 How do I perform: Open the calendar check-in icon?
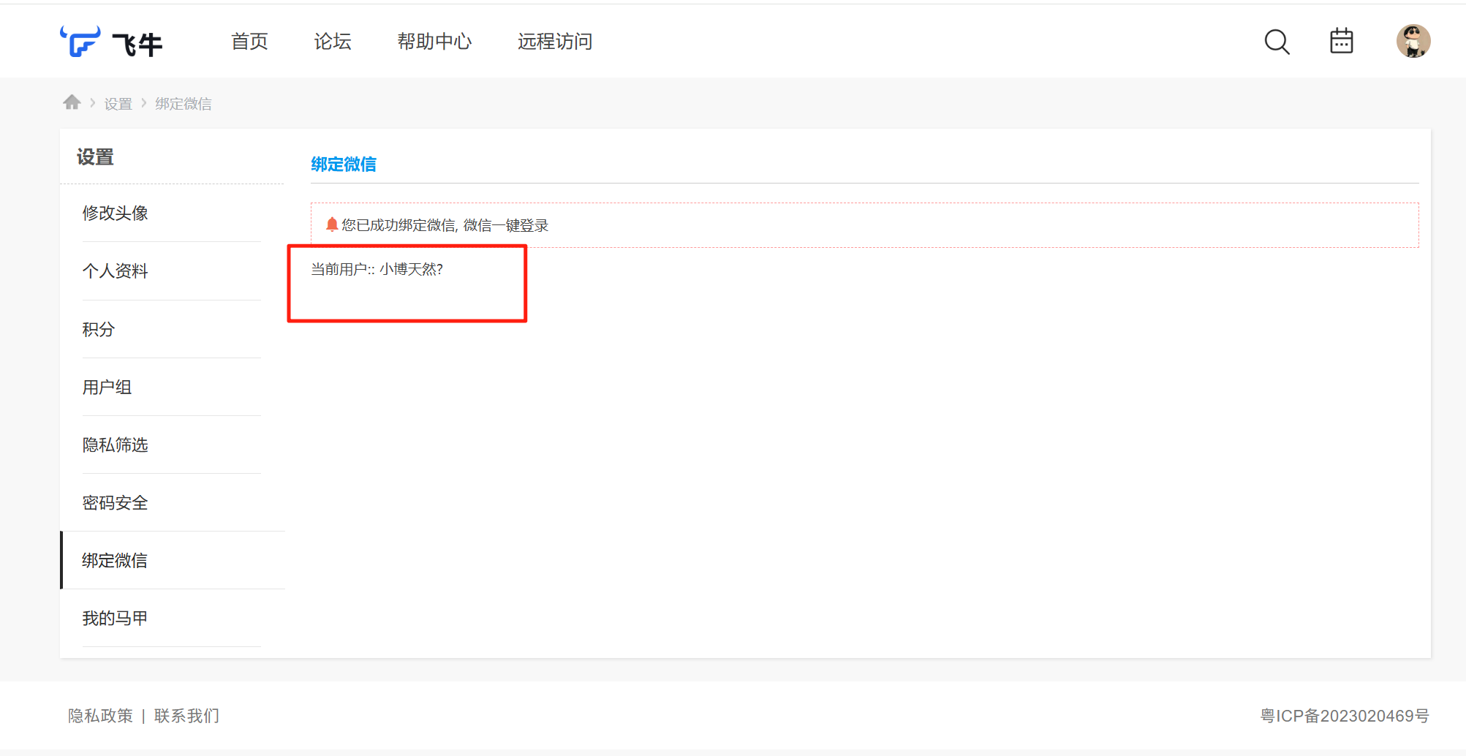point(1341,41)
